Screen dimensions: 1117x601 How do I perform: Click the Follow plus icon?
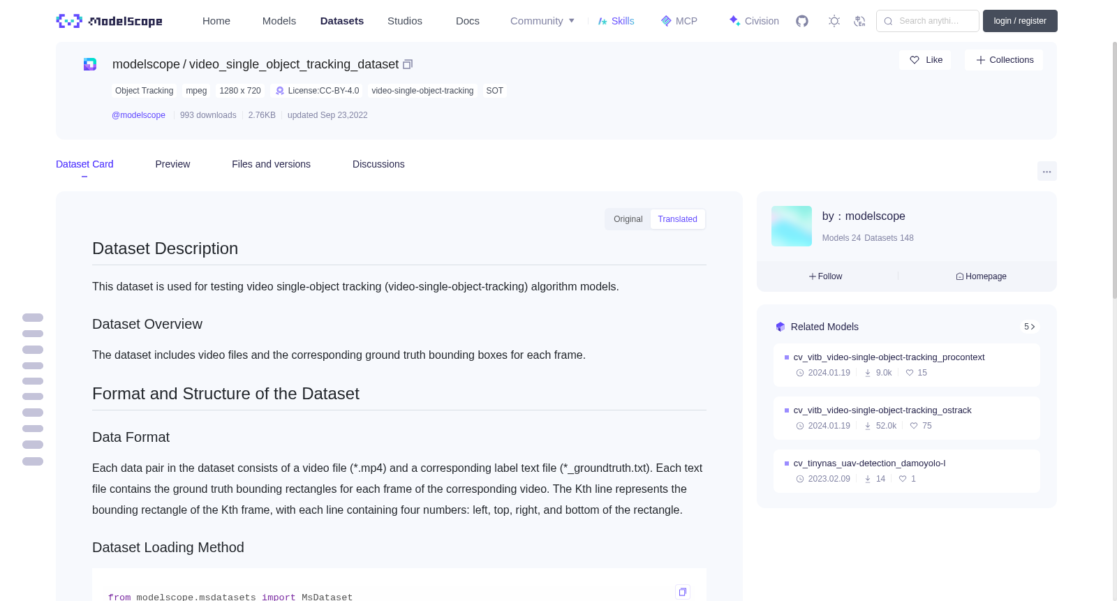813,276
